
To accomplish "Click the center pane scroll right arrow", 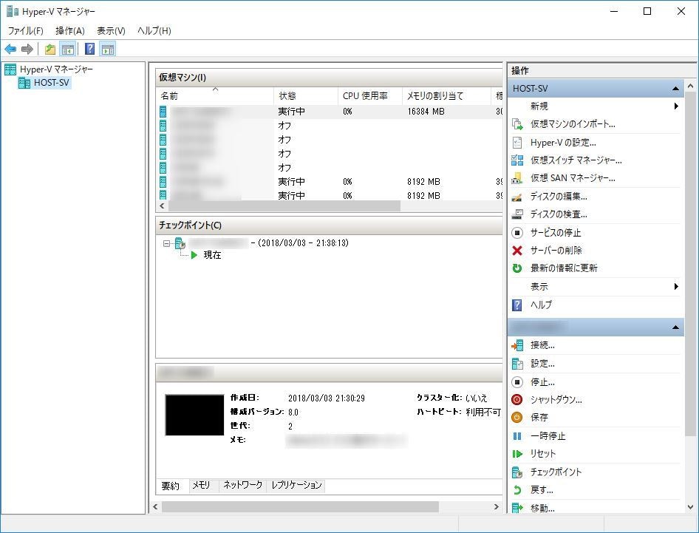I will 496,507.
